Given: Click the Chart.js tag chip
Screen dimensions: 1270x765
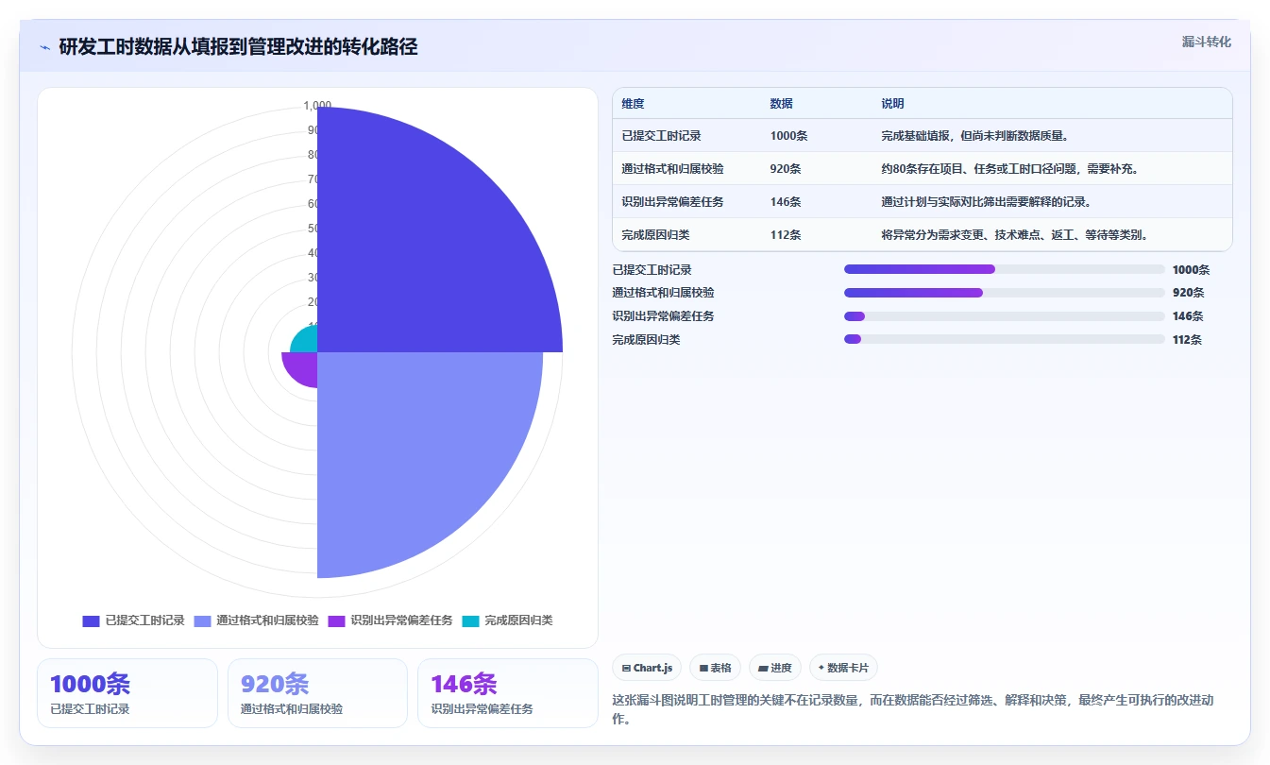Looking at the screenshot, I should point(647,668).
